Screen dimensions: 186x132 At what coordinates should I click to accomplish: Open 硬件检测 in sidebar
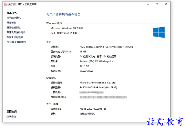tap(11, 23)
